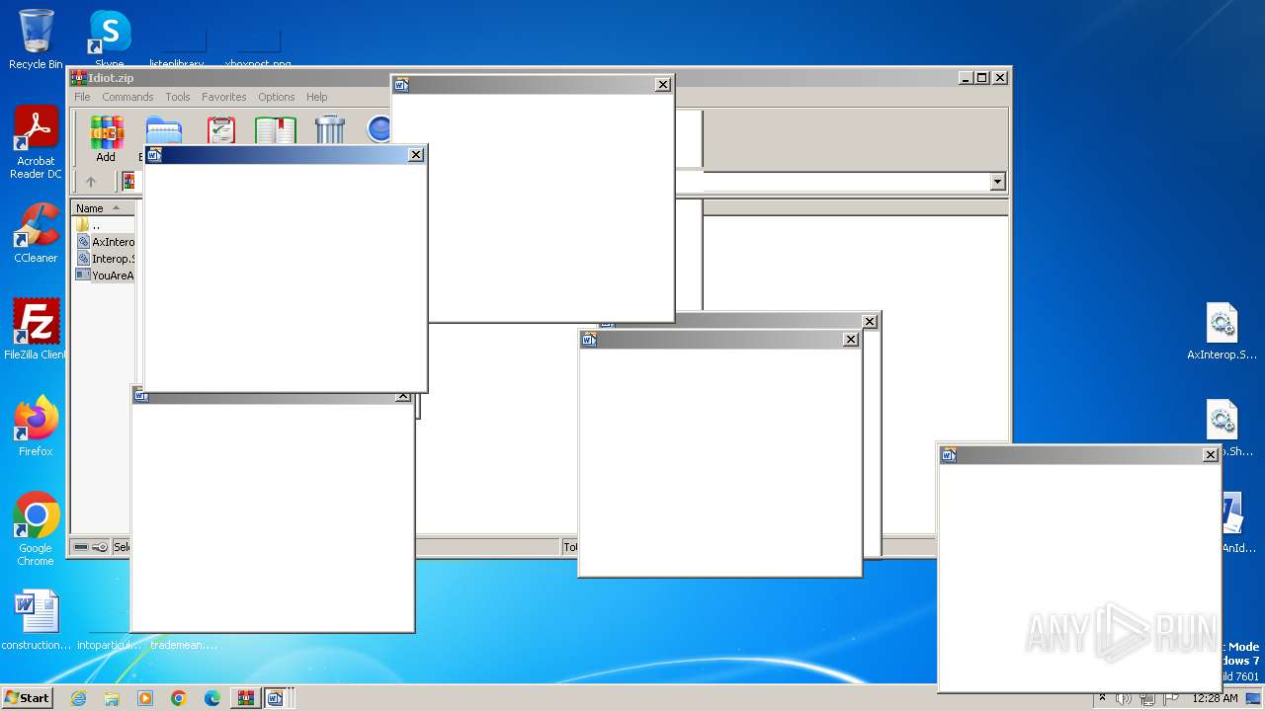Screen dimensions: 1265x711
Task: Close the popup with the blue title bar
Action: (416, 155)
